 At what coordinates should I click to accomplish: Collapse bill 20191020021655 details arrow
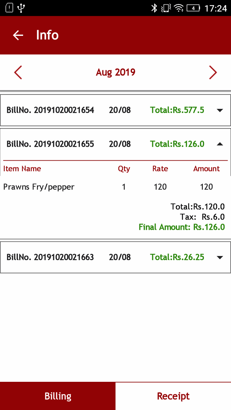(220, 144)
